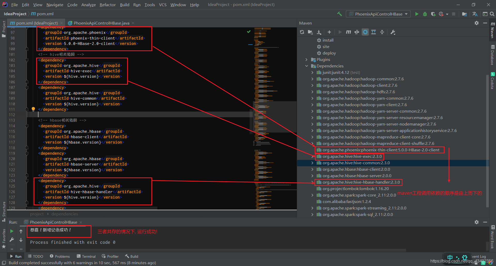This screenshot has height=266, width=496.
Task: Toggle the Maven side tool window button
Action: [492, 30]
